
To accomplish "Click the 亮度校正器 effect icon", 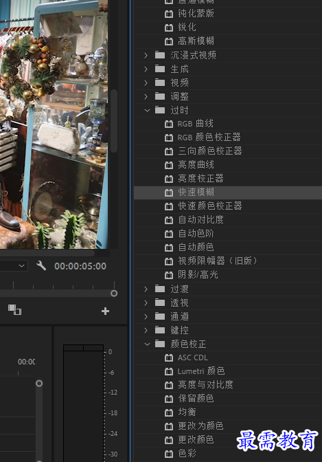I will (x=169, y=179).
